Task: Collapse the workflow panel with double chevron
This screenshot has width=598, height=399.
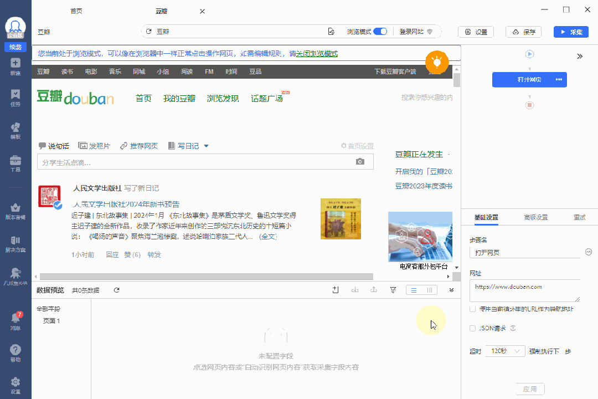Action: tap(580, 56)
